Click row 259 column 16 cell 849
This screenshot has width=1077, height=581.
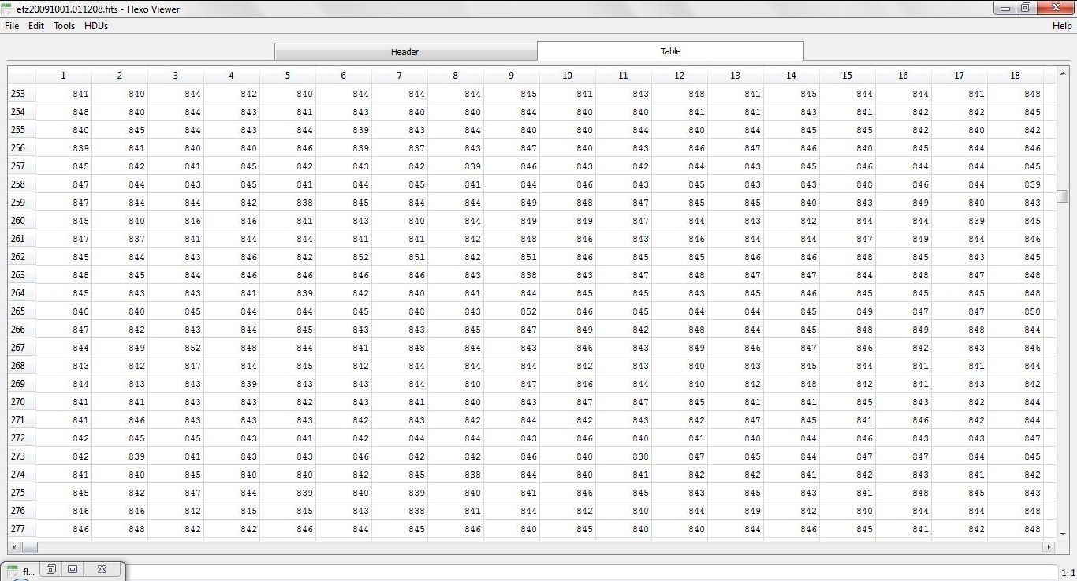tap(904, 203)
